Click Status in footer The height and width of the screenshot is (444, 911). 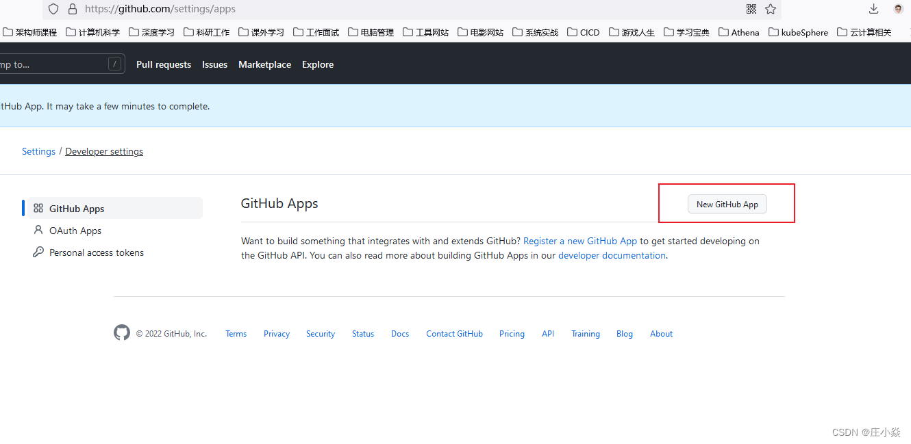pyautogui.click(x=363, y=334)
